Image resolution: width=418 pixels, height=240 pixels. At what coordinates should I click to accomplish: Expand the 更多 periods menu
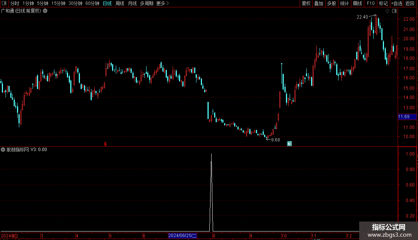(x=162, y=3)
